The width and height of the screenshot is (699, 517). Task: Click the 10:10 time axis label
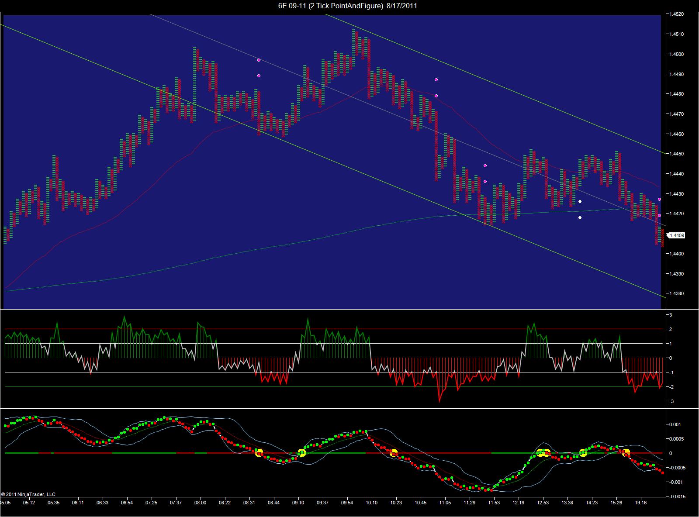coord(372,503)
